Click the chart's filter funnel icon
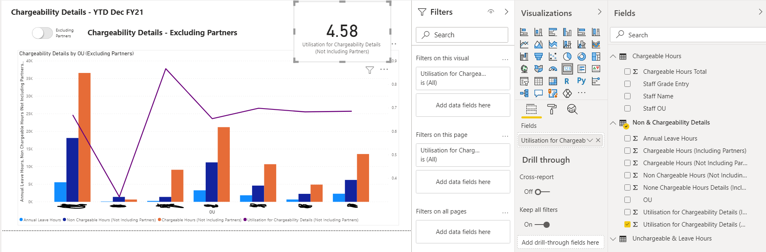Screen dimensions: 766x252 (370, 70)
